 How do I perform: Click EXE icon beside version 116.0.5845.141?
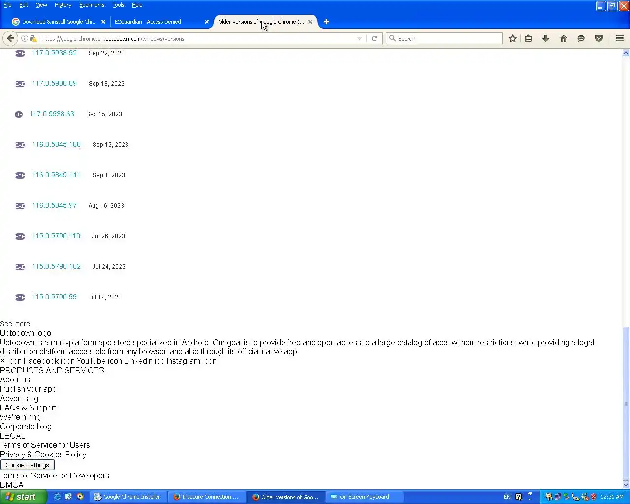pyautogui.click(x=20, y=175)
